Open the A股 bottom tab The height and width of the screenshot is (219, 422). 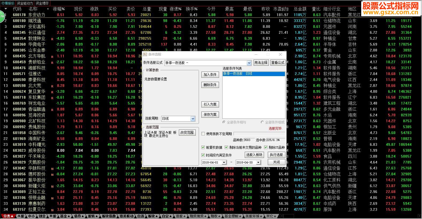click(x=21, y=216)
